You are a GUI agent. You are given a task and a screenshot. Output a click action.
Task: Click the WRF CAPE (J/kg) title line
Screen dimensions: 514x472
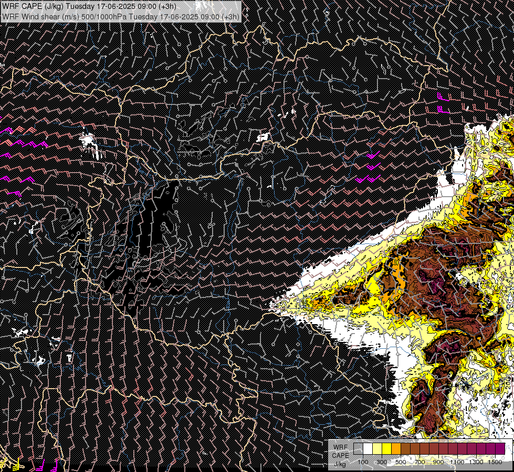tap(89, 6)
